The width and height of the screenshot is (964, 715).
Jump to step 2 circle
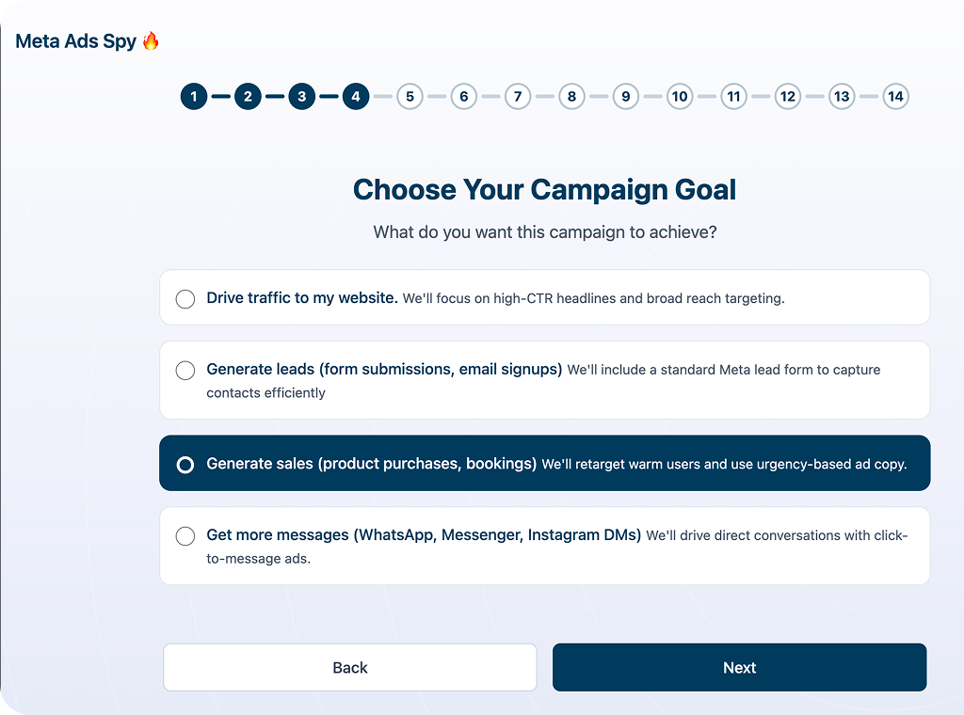[248, 96]
